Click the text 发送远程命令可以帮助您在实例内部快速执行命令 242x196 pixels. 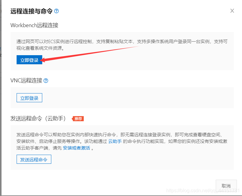[x=66, y=135]
